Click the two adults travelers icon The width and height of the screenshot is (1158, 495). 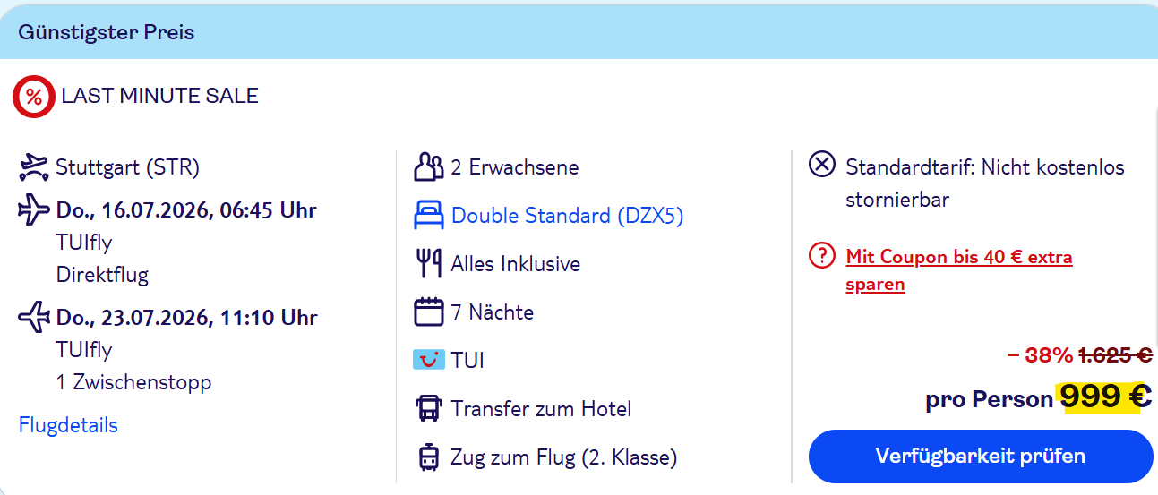(x=429, y=167)
